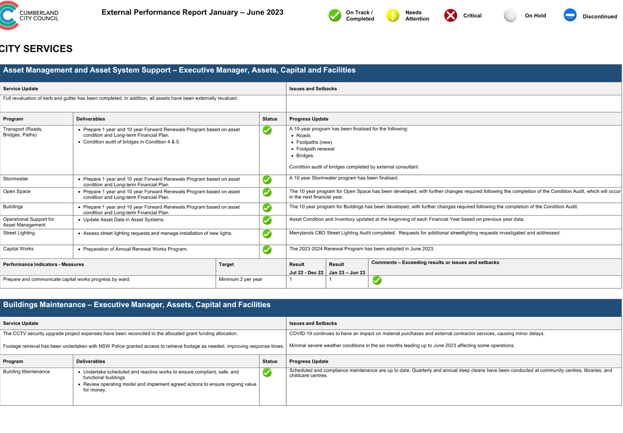Click the 'Update Asset Data in Asset Systems' deliverable
The height and width of the screenshot is (433, 623).
(124, 220)
